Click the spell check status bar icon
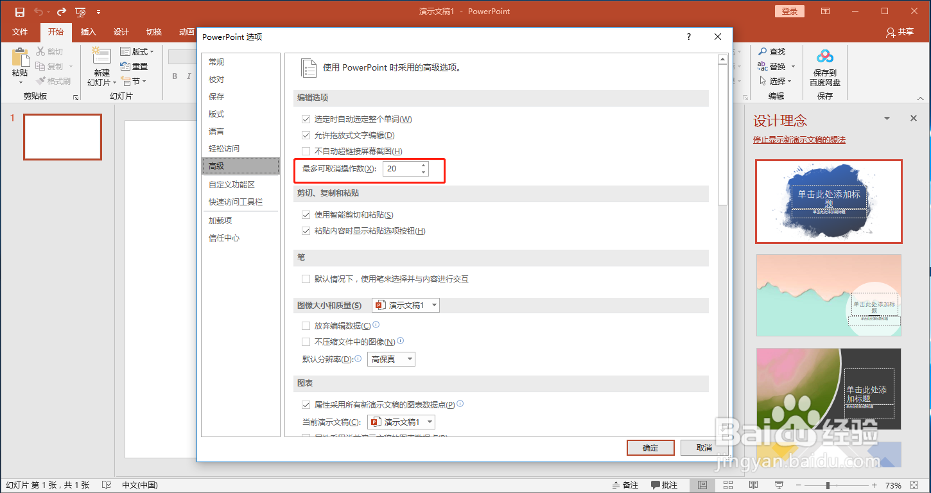 pos(107,485)
